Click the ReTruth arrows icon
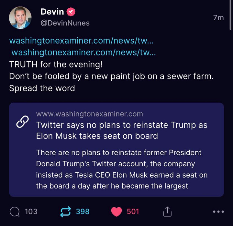This screenshot has width=233, height=226. [x=66, y=212]
